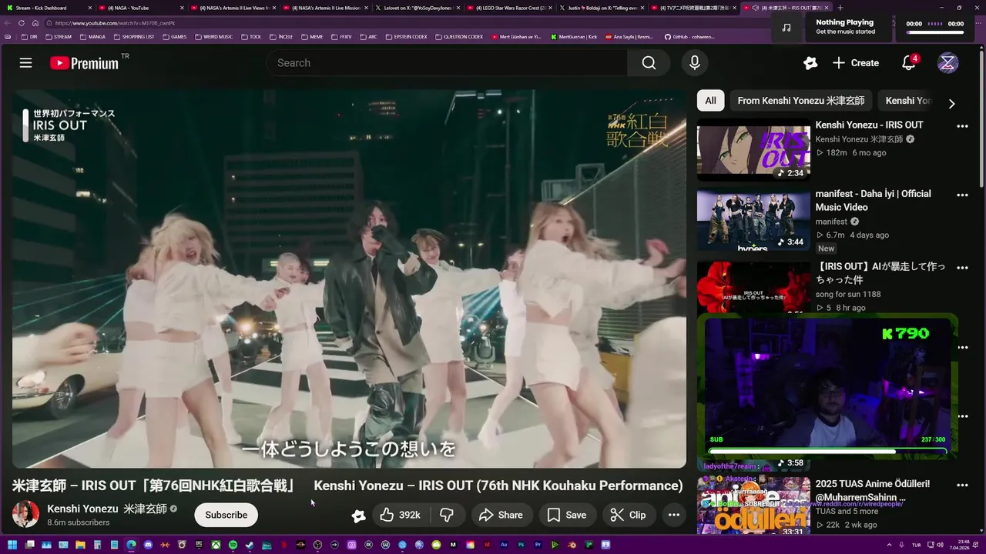Show next suggestion chips arrow
The height and width of the screenshot is (554, 986).
click(x=951, y=104)
